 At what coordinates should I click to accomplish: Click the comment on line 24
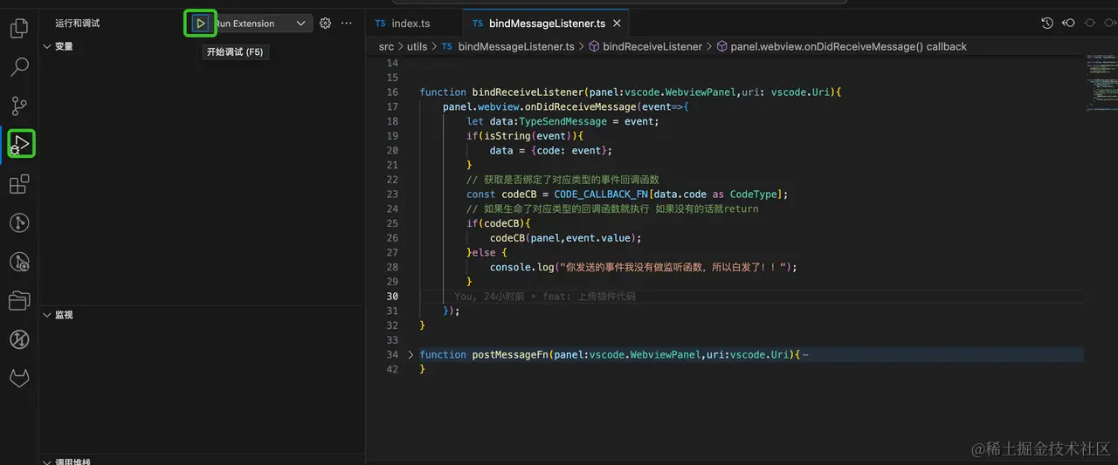pos(612,209)
